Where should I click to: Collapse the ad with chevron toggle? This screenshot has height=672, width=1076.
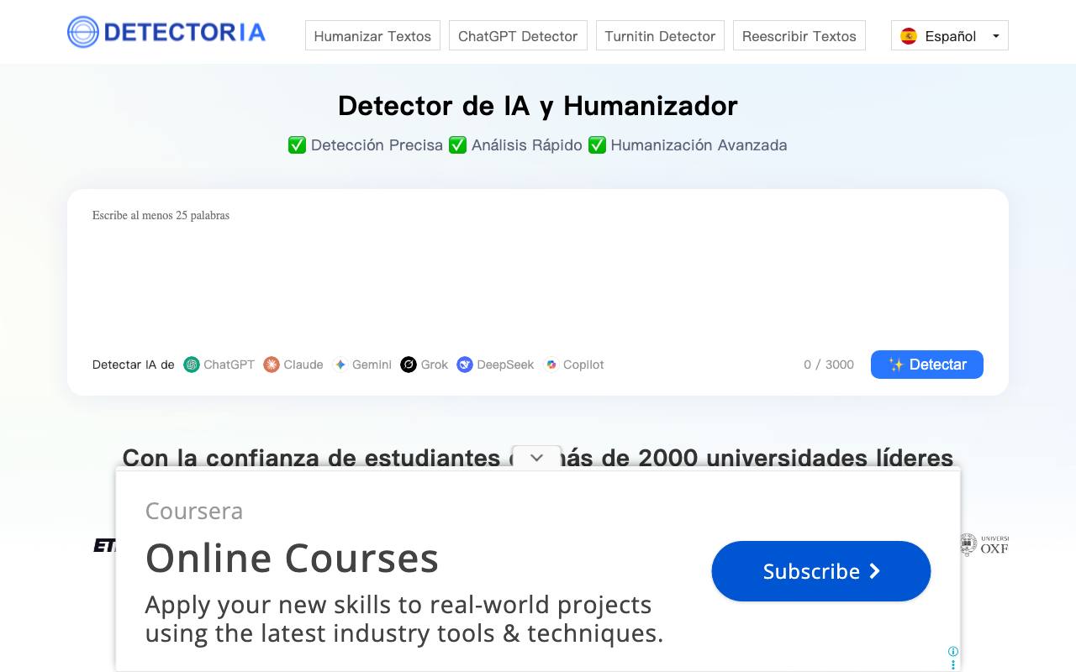coord(536,458)
